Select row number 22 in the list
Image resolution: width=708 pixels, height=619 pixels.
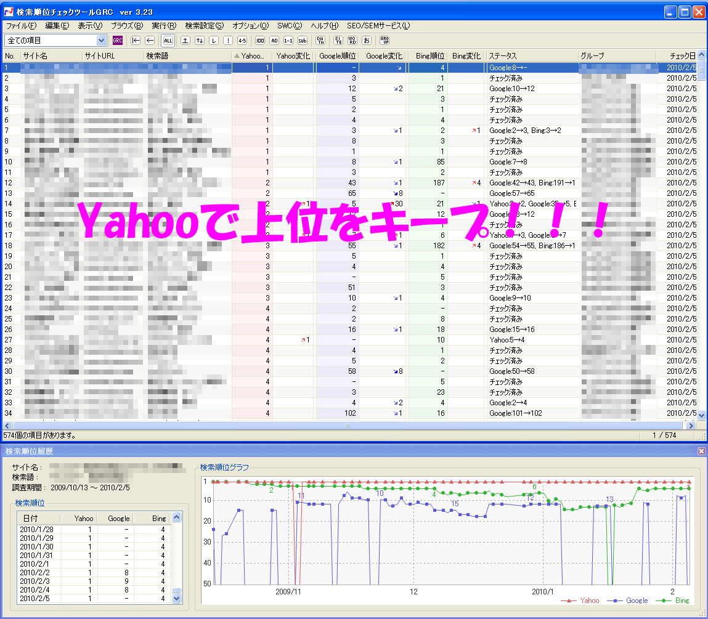(x=8, y=288)
